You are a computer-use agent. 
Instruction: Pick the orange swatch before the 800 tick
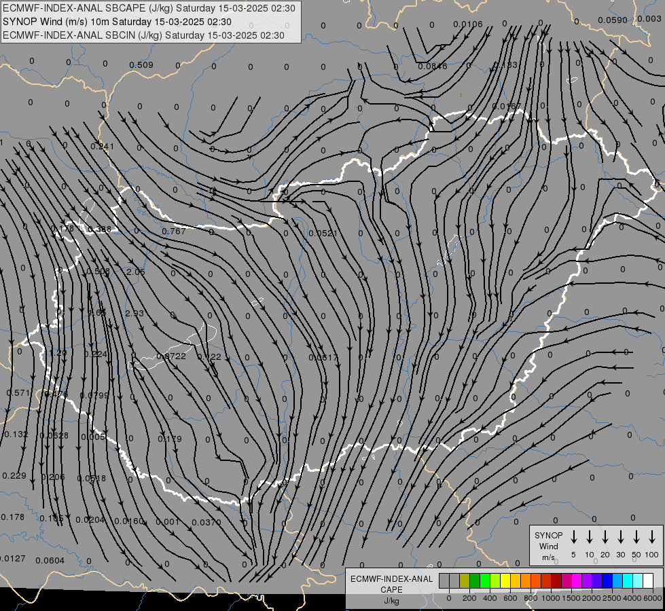click(x=526, y=581)
